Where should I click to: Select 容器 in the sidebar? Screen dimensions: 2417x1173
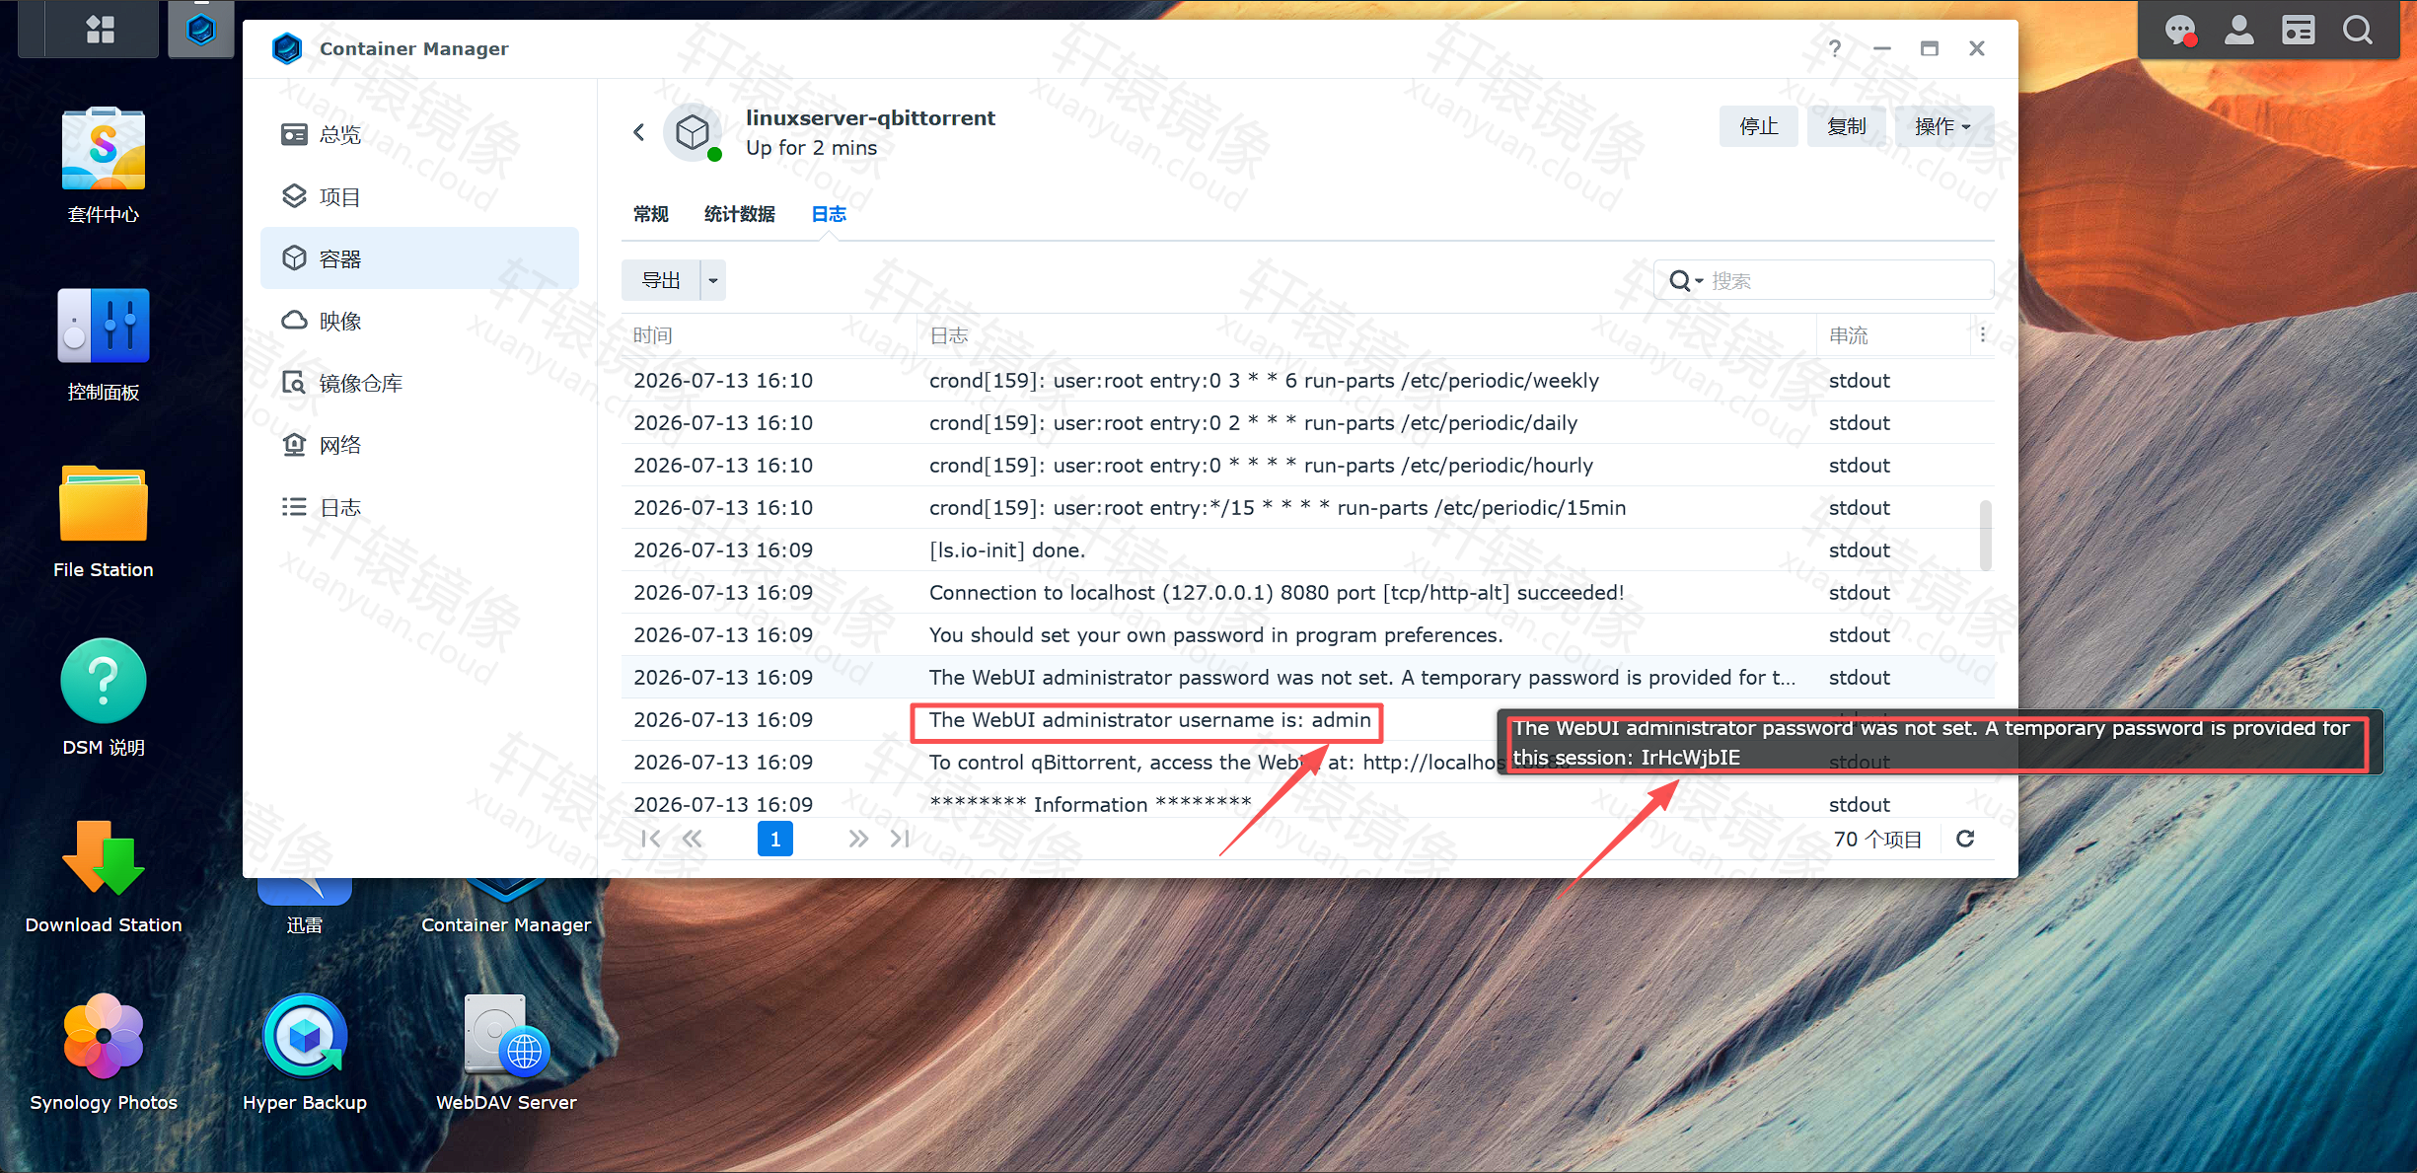(x=419, y=258)
